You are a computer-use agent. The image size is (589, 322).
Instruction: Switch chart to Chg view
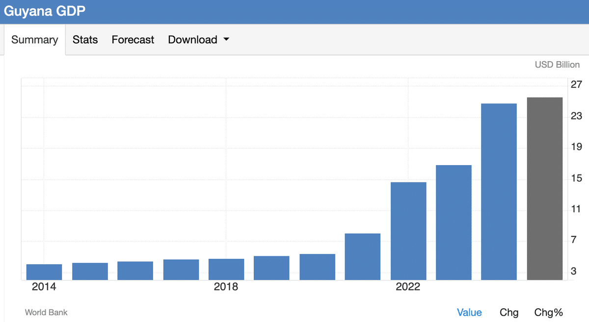click(509, 312)
